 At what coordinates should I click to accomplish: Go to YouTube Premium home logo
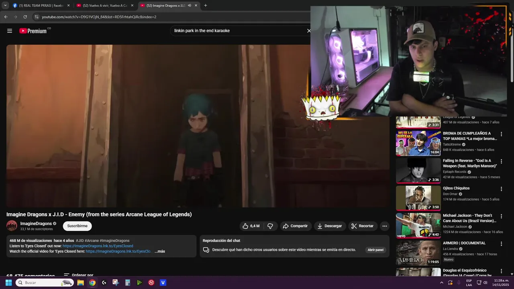(33, 31)
